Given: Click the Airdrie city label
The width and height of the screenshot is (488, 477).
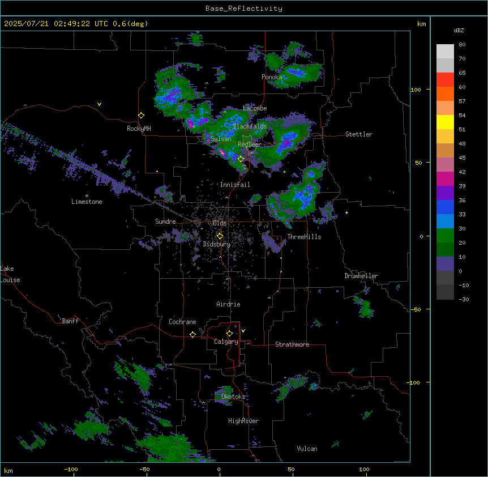Looking at the screenshot, I should point(229,304).
